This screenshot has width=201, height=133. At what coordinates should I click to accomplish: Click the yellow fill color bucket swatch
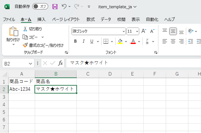(x=120, y=41)
